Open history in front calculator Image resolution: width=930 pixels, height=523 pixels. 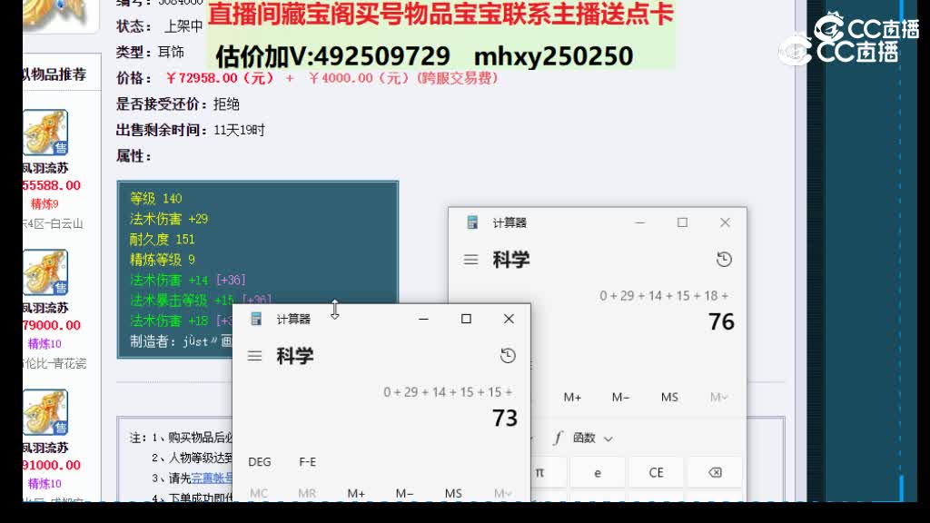(508, 356)
